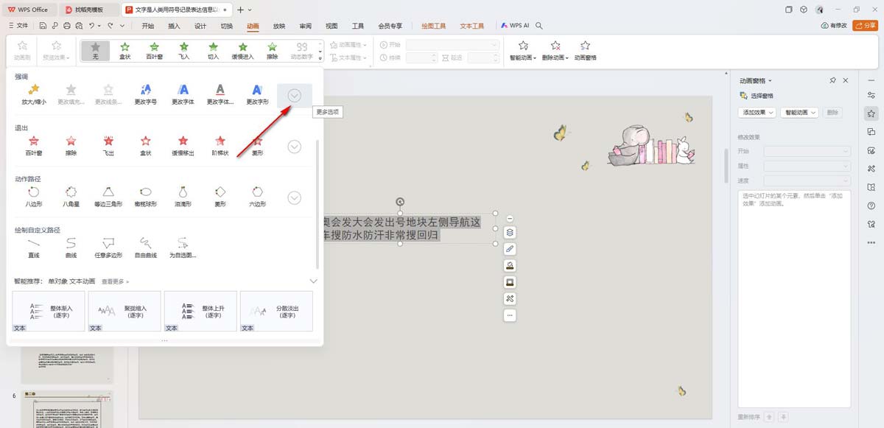Open the 动画属性 dropdown

350,44
